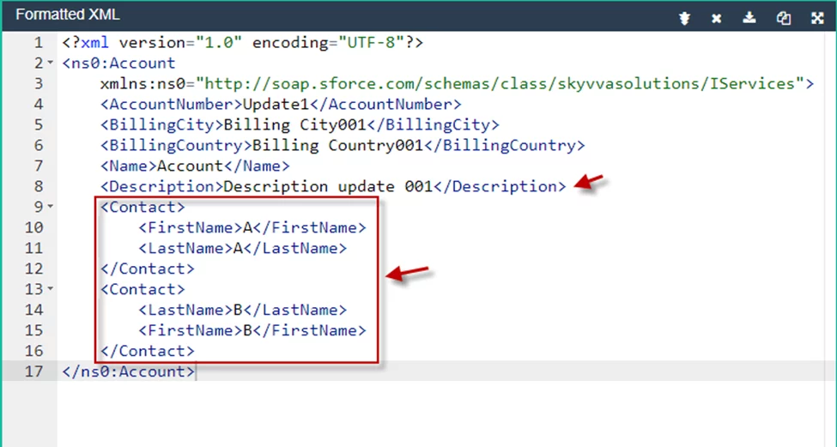
Task: Click the closing ns0:Account tag on line 17
Action: pyautogui.click(x=128, y=371)
